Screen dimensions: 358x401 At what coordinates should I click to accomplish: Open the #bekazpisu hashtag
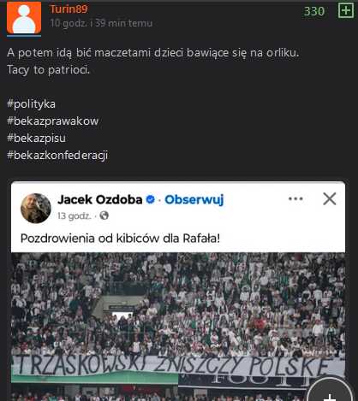tap(36, 138)
